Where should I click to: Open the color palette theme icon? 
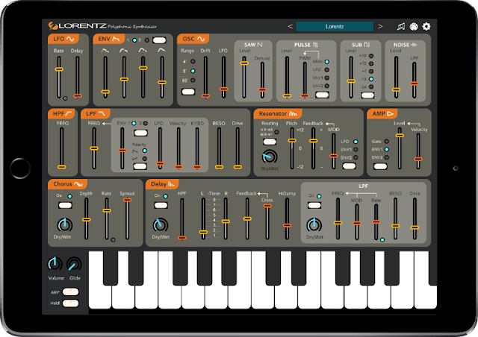point(414,27)
